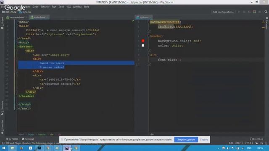Screen dimensions: 269x151
Task: Click the Run toolbar icon
Action: click(239, 12)
